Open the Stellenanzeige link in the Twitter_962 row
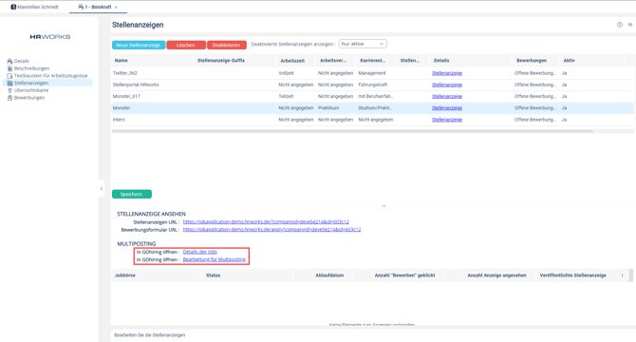This screenshot has height=342, width=636. point(447,73)
